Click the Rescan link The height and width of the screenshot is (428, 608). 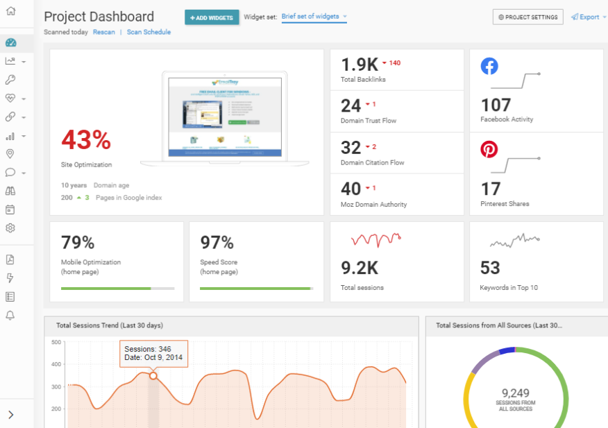pyautogui.click(x=104, y=32)
